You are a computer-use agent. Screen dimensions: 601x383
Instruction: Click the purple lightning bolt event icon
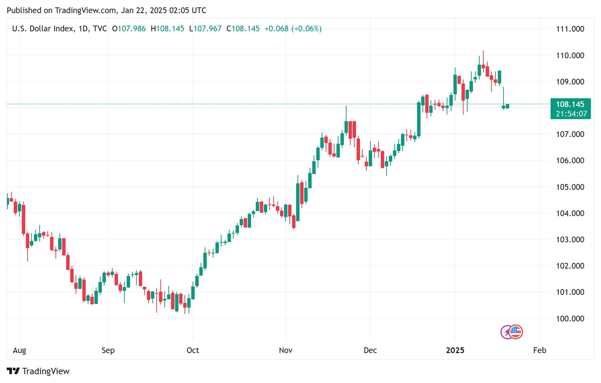(x=505, y=332)
